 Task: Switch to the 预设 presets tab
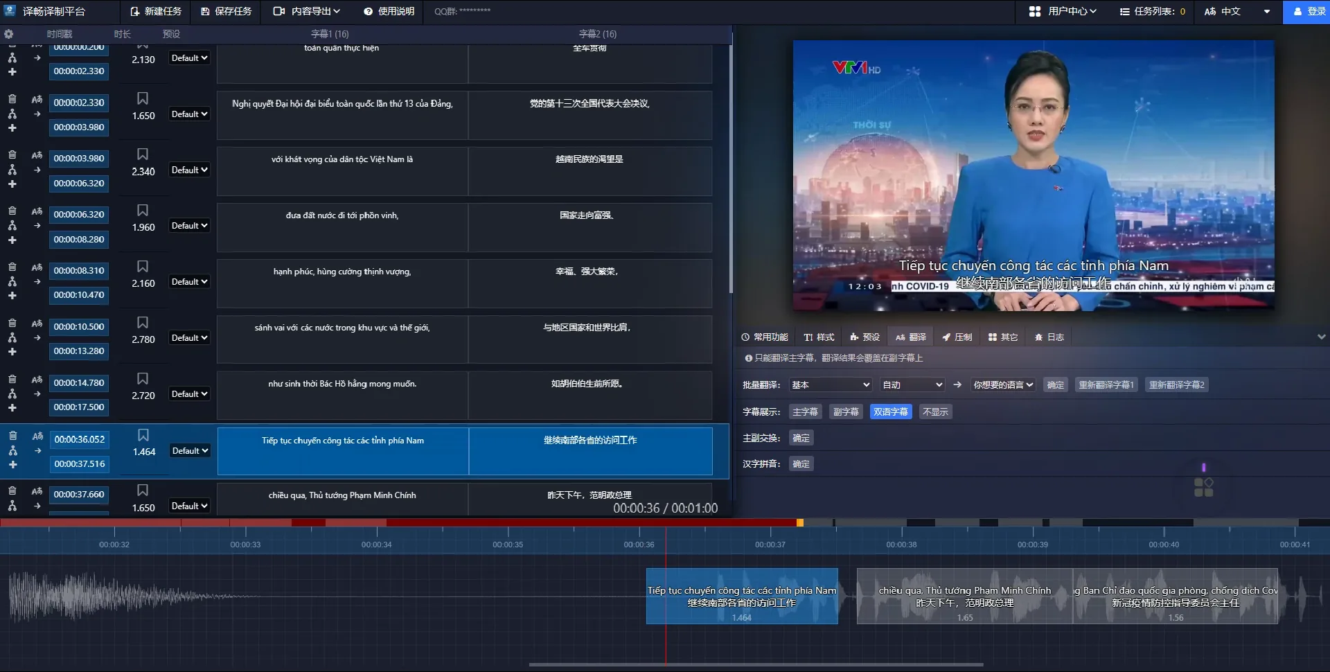pos(865,337)
